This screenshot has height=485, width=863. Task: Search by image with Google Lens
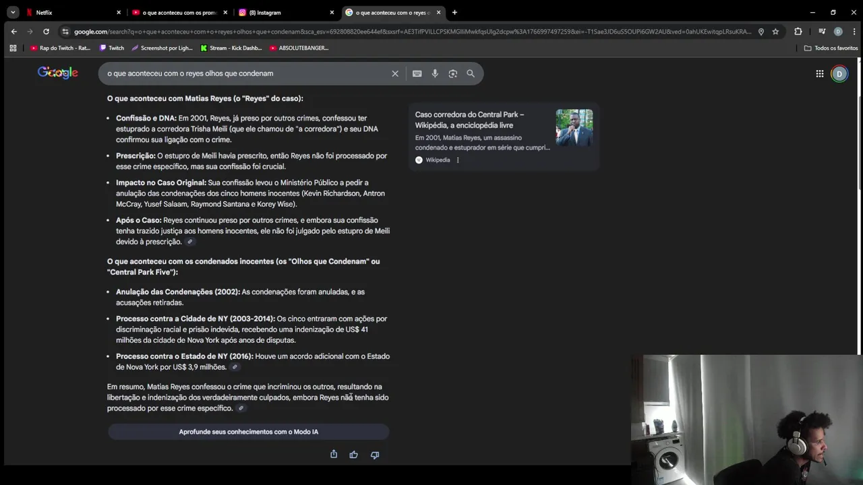[x=453, y=73]
